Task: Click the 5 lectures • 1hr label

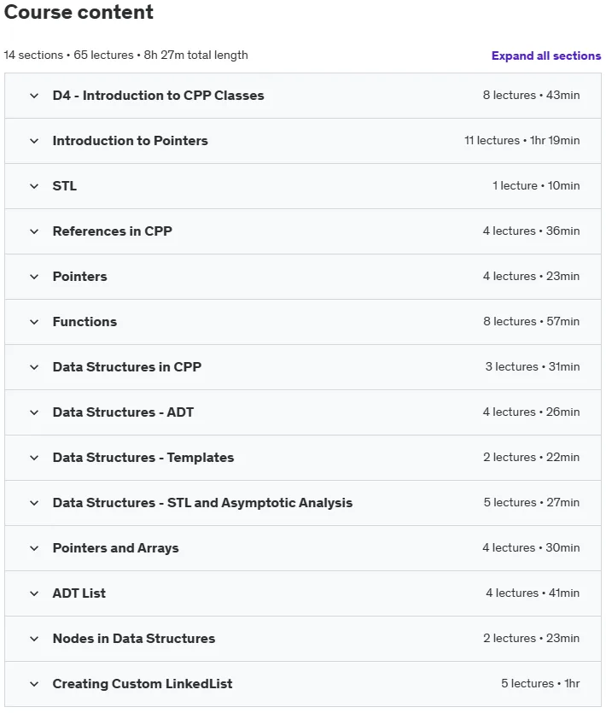Action: [540, 683]
